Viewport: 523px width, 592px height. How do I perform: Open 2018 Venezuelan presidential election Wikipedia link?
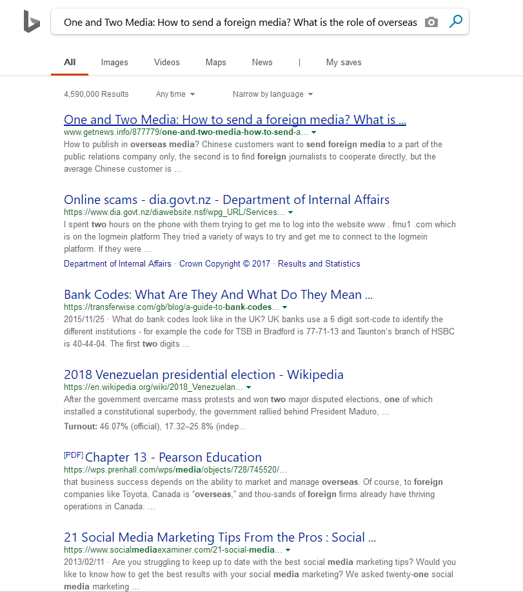204,374
